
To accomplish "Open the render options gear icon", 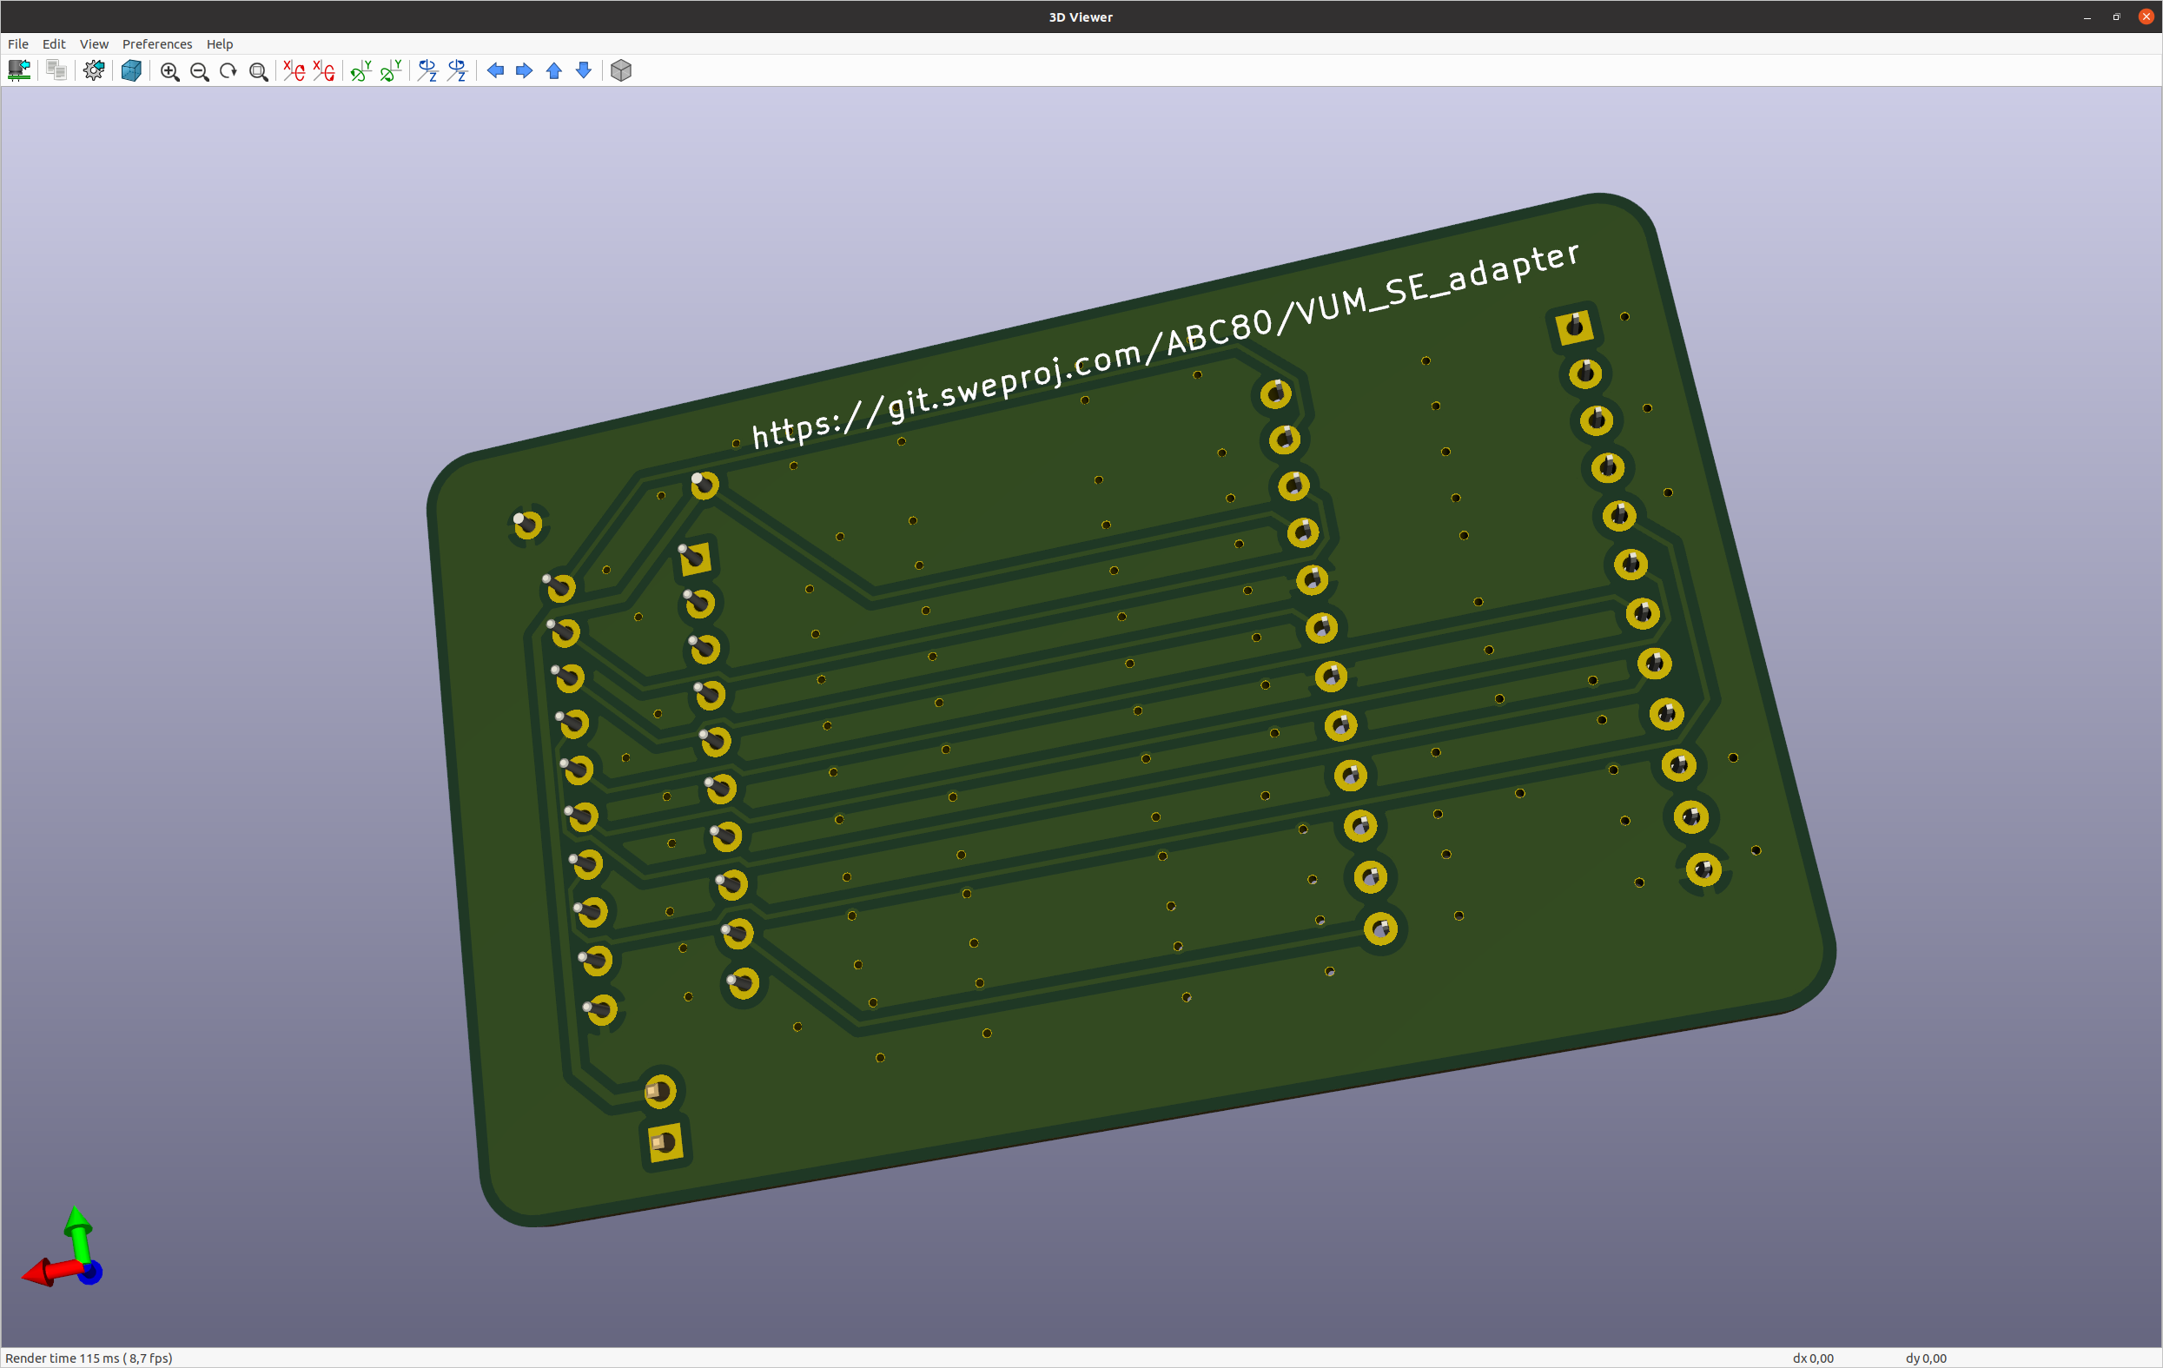I will pyautogui.click(x=94, y=71).
